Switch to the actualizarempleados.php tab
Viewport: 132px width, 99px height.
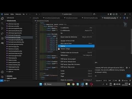[x=51, y=18]
